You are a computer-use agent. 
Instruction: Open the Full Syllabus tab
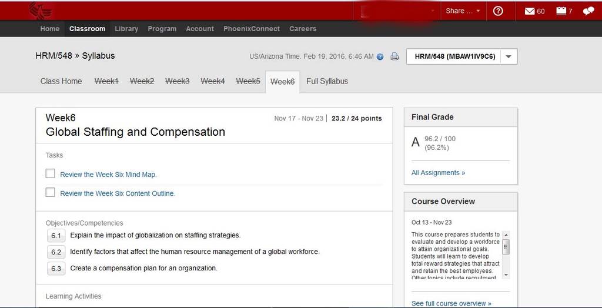coord(327,81)
